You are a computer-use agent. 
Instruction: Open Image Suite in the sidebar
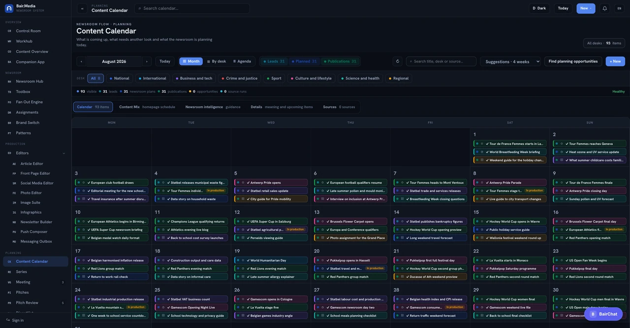(38, 202)
